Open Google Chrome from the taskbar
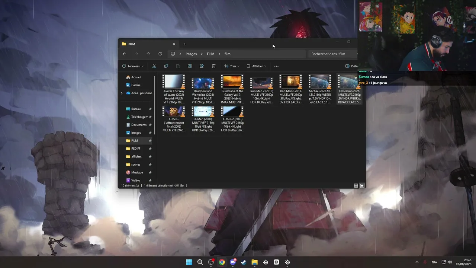The image size is (476, 268). point(222,262)
